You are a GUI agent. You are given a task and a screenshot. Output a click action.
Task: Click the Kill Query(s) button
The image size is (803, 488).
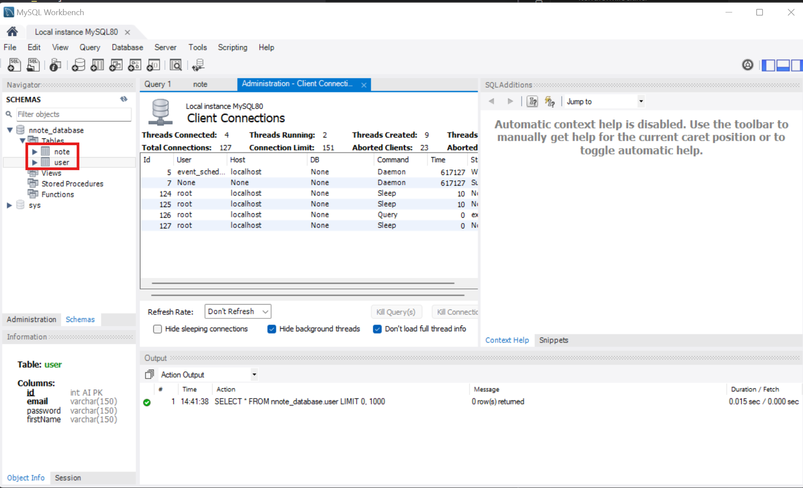tap(396, 312)
